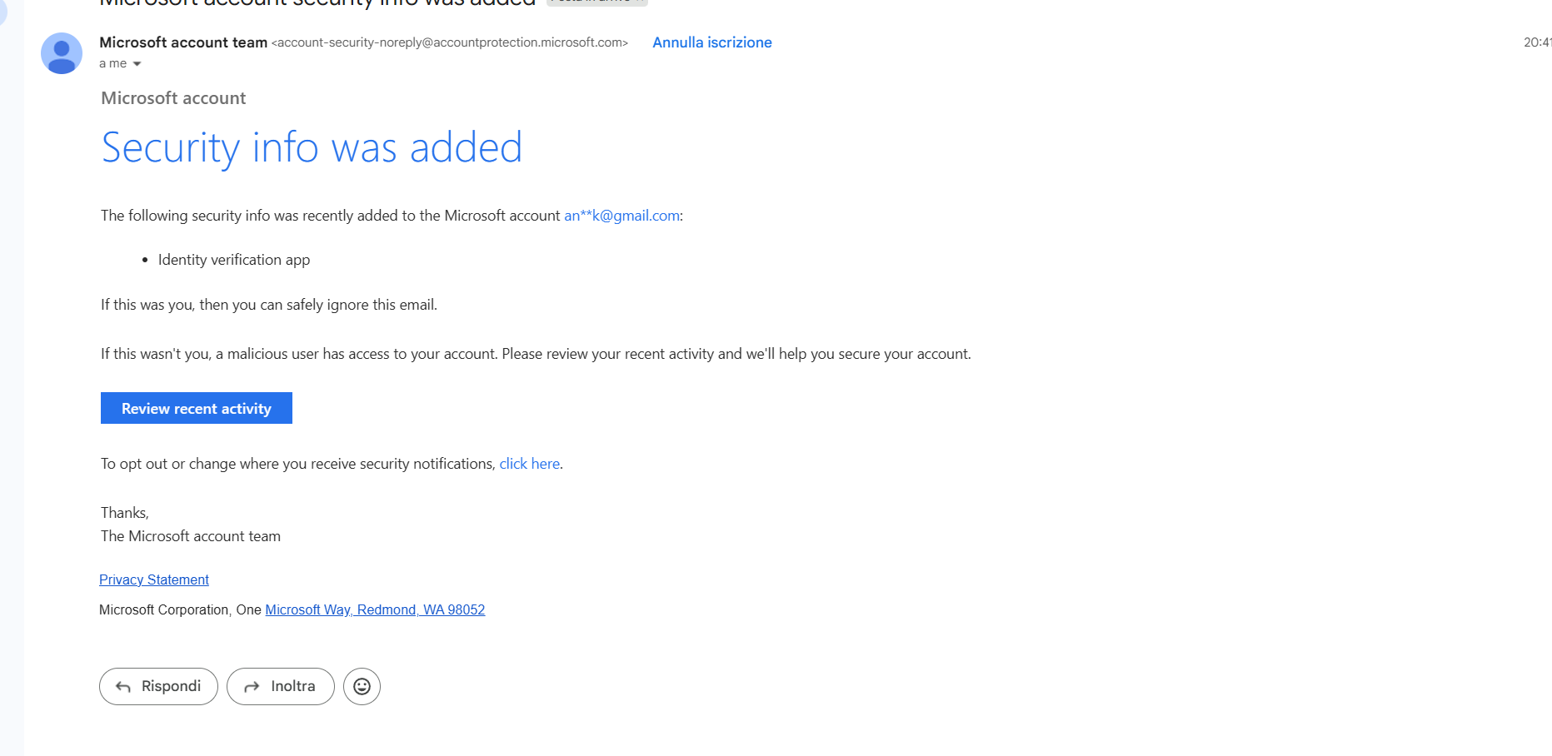This screenshot has height=756, width=1552.
Task: Click the 'Microsoft account' header text
Action: (173, 98)
